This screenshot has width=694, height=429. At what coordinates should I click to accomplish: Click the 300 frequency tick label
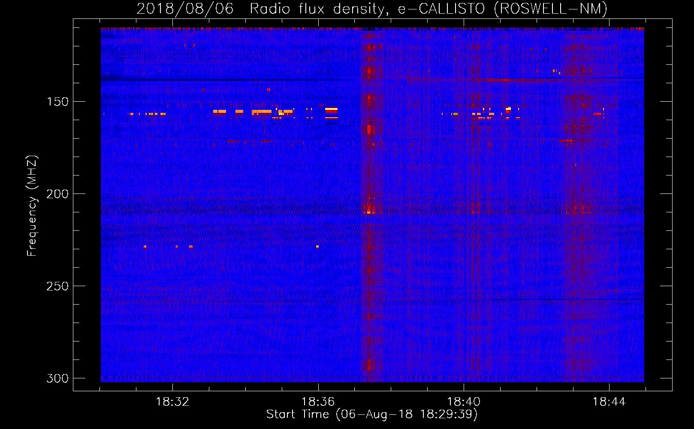pos(57,378)
